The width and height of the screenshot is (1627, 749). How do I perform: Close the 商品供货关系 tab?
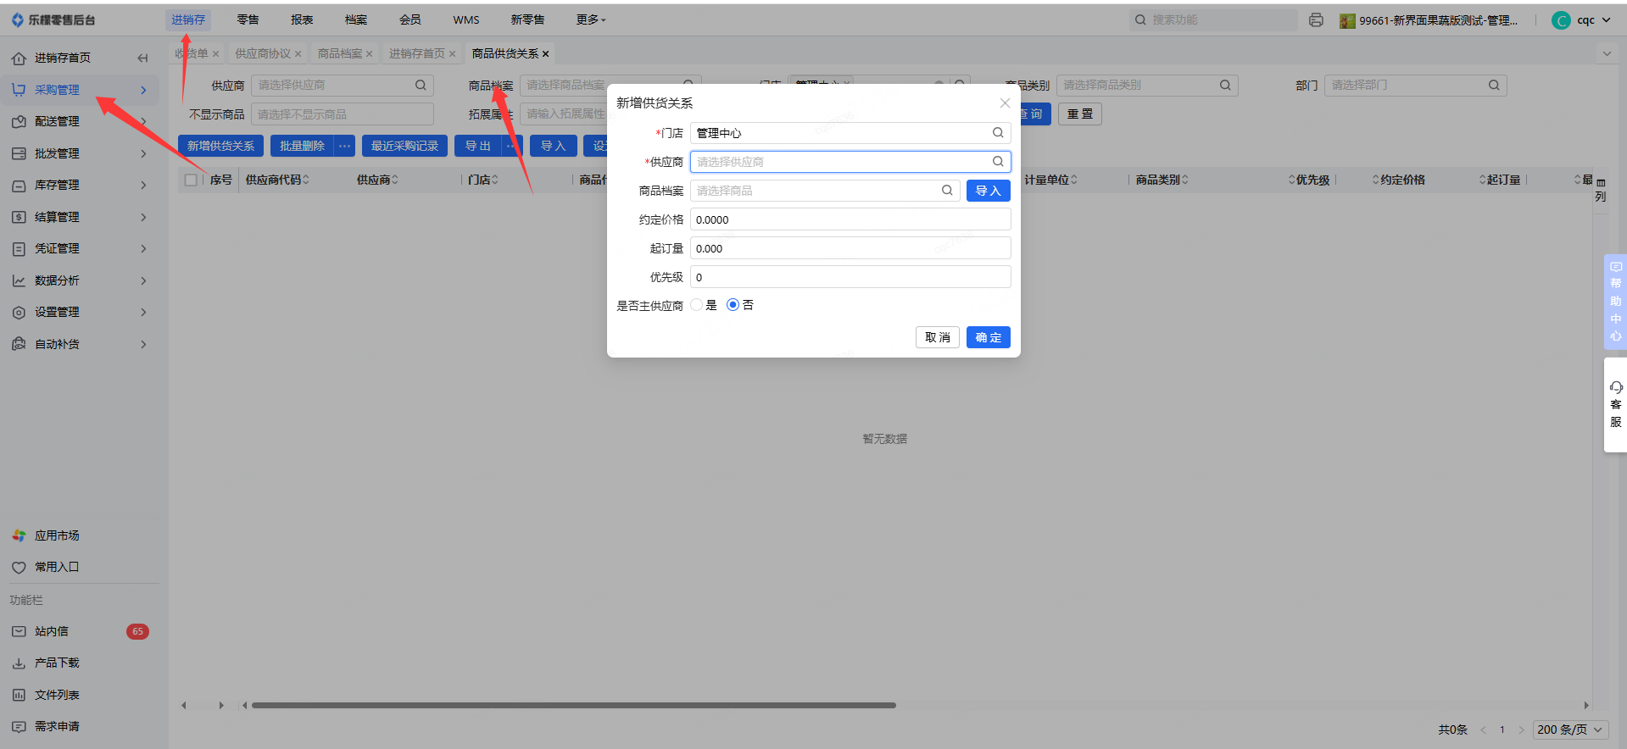(x=545, y=54)
